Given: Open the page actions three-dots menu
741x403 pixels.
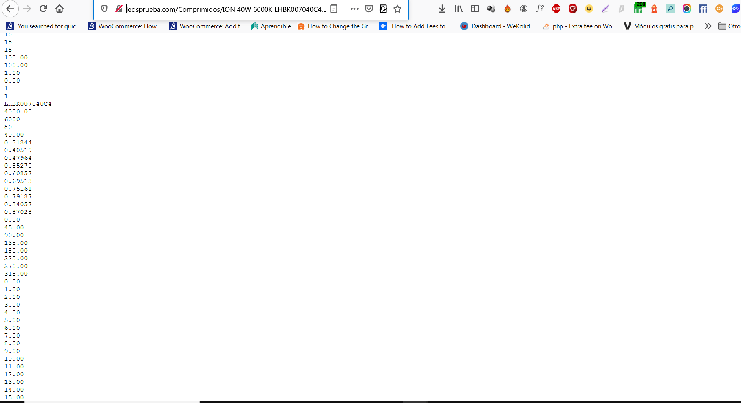Looking at the screenshot, I should click(355, 9).
